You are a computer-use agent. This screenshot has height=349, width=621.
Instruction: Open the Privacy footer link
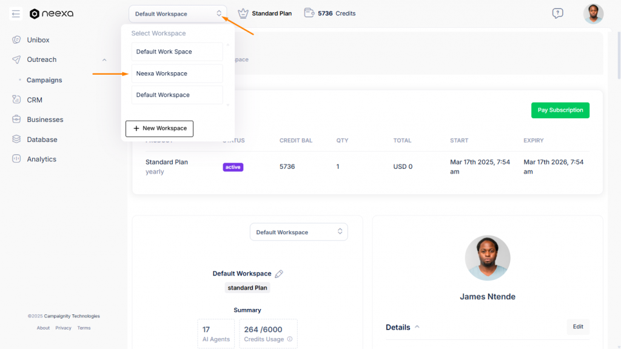coord(63,328)
